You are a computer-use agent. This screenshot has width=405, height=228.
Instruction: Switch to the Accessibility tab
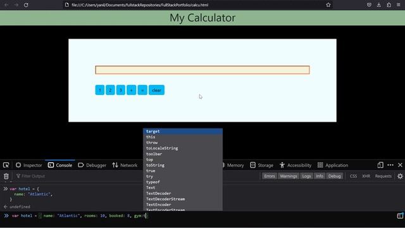point(296,165)
